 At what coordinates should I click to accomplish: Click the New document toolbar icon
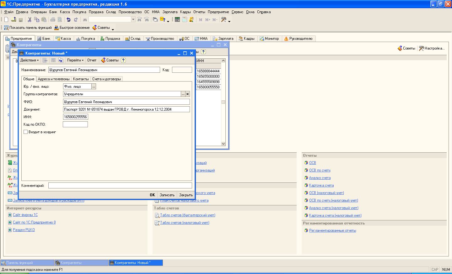point(6,19)
